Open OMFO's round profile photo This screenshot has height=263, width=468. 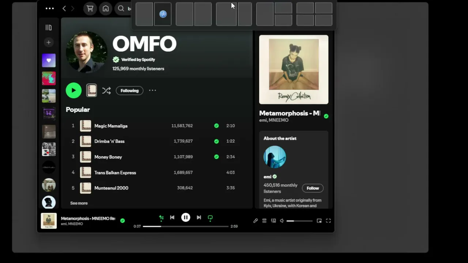coord(86,52)
